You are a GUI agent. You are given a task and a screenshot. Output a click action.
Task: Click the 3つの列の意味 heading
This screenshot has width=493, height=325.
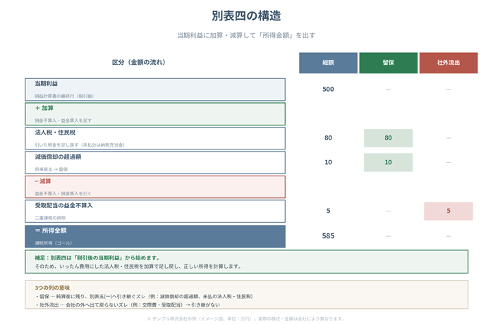click(52, 288)
